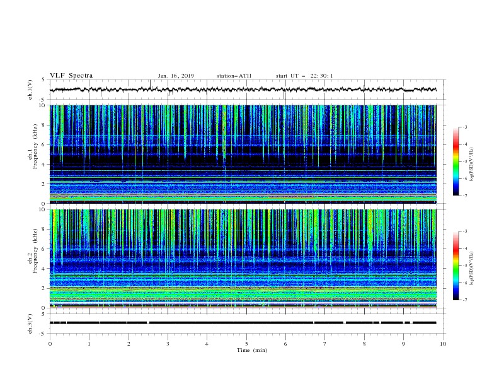
Task: Click the 'VLF Spectra' title text
Action: pyautogui.click(x=71, y=76)
